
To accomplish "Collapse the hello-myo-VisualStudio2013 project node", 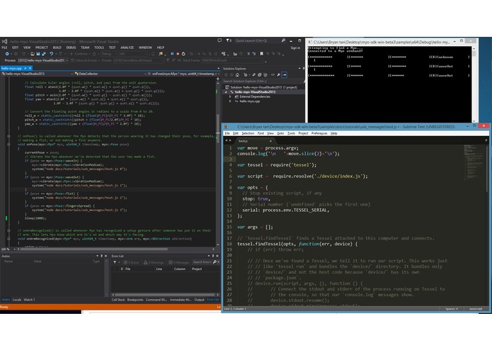I will click(226, 92).
